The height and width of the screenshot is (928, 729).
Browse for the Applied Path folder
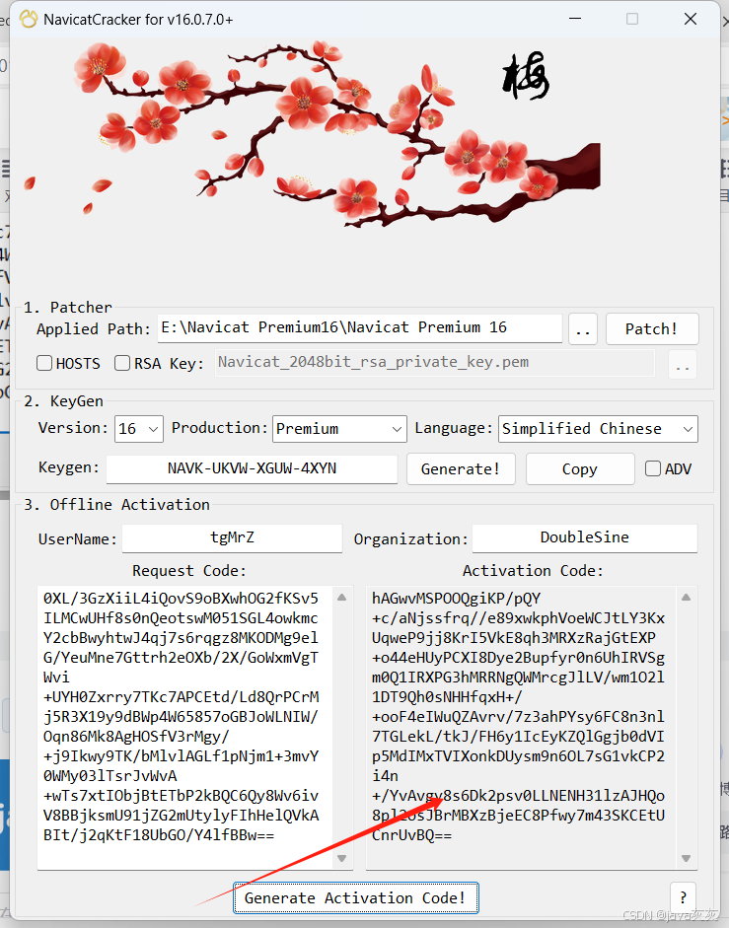tap(583, 329)
